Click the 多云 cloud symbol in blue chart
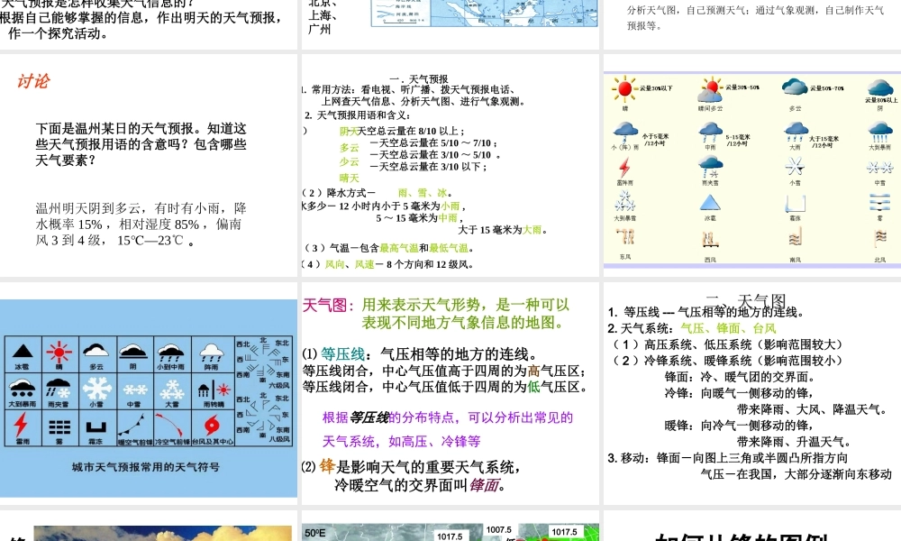 point(96,350)
